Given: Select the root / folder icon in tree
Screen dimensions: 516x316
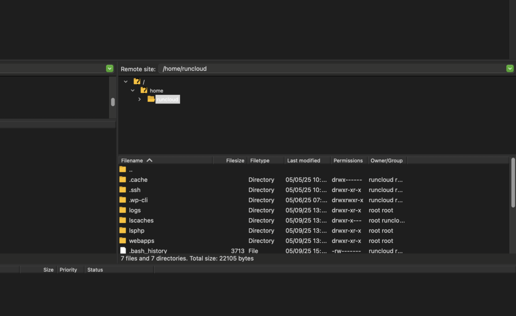Looking at the screenshot, I should point(137,81).
